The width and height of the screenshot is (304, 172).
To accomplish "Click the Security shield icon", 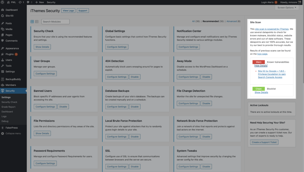I will (x=2, y=91).
